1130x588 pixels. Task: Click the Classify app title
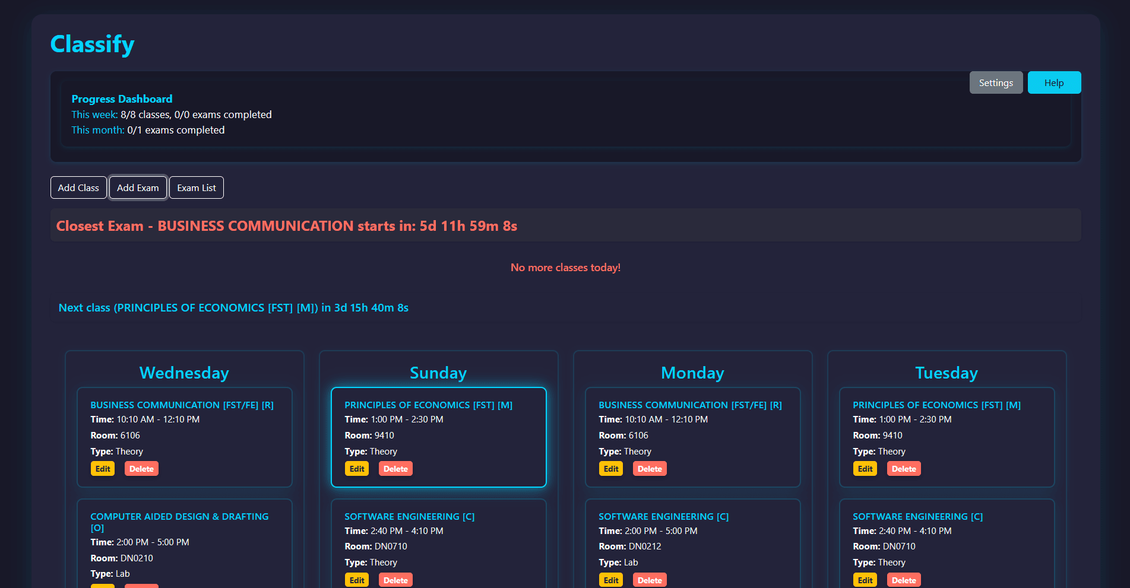click(92, 45)
